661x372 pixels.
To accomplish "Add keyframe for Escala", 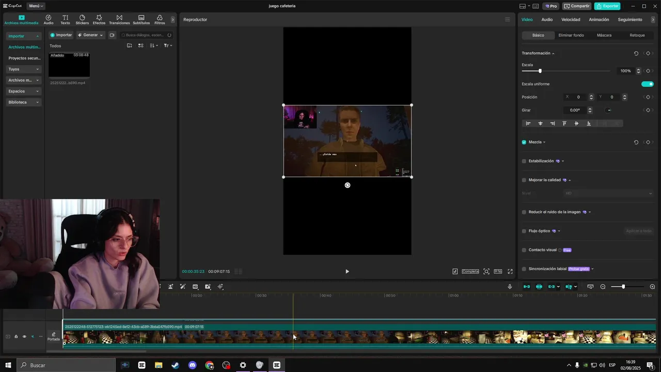I will [x=648, y=71].
